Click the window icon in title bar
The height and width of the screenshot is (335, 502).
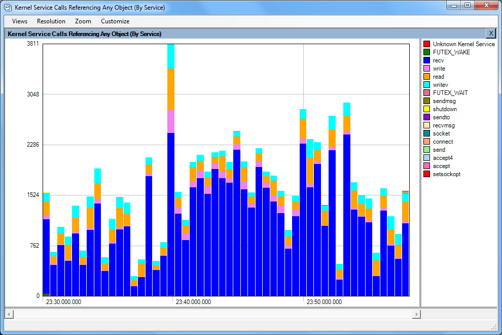click(x=8, y=8)
